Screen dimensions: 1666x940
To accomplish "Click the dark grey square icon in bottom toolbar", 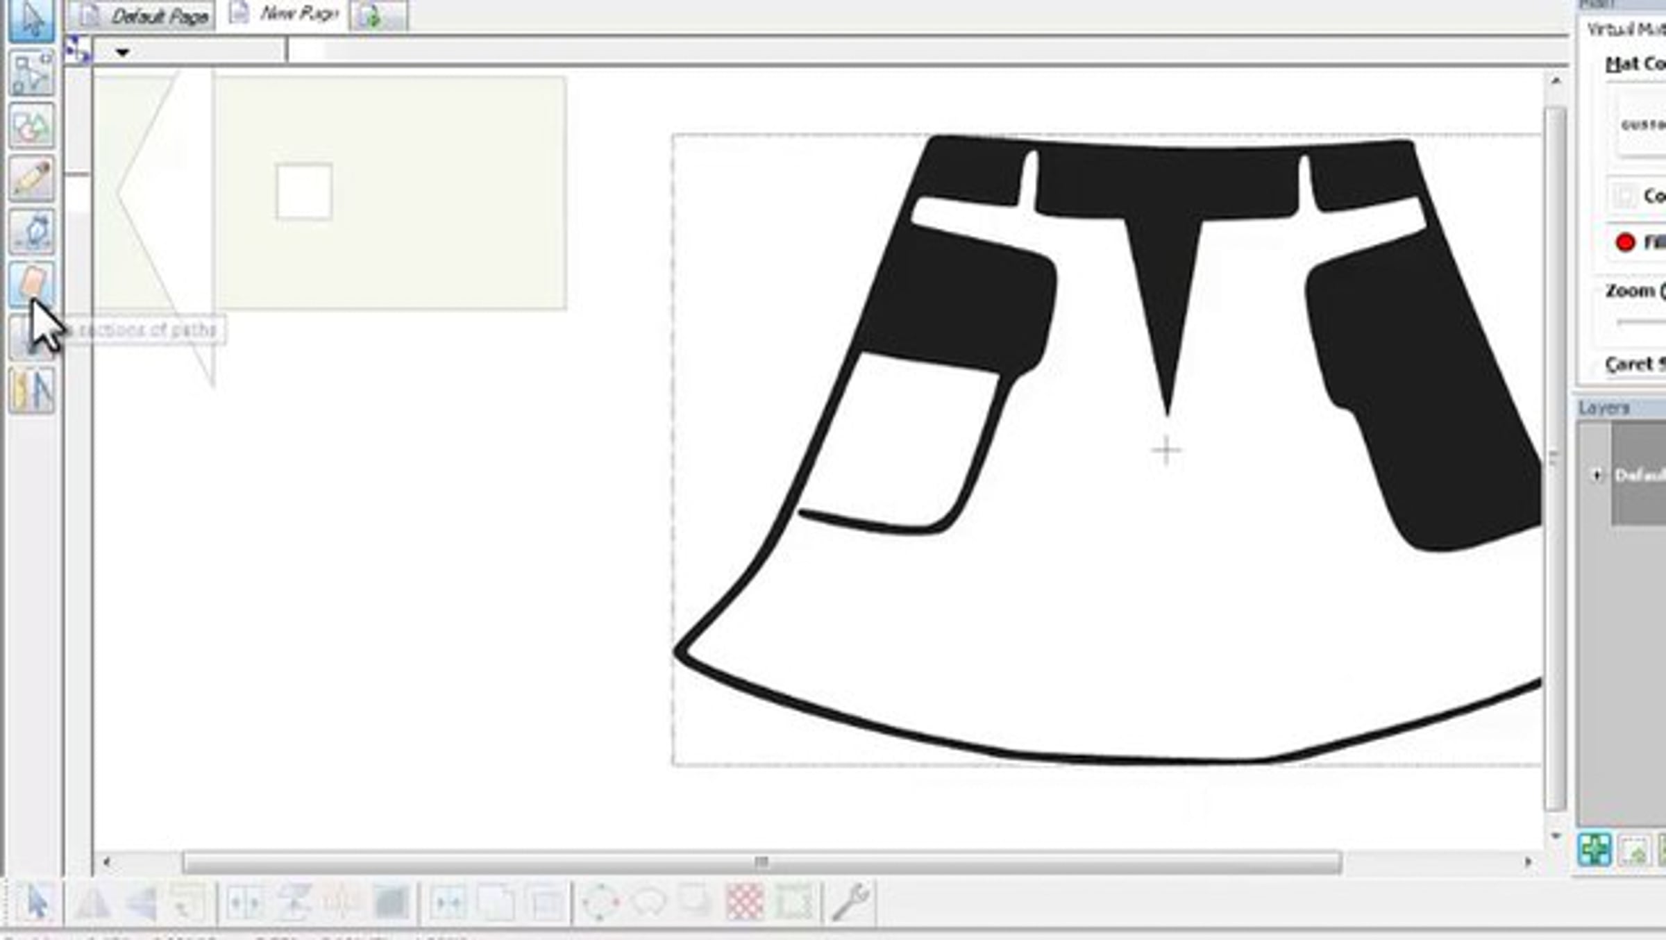I will 392,903.
